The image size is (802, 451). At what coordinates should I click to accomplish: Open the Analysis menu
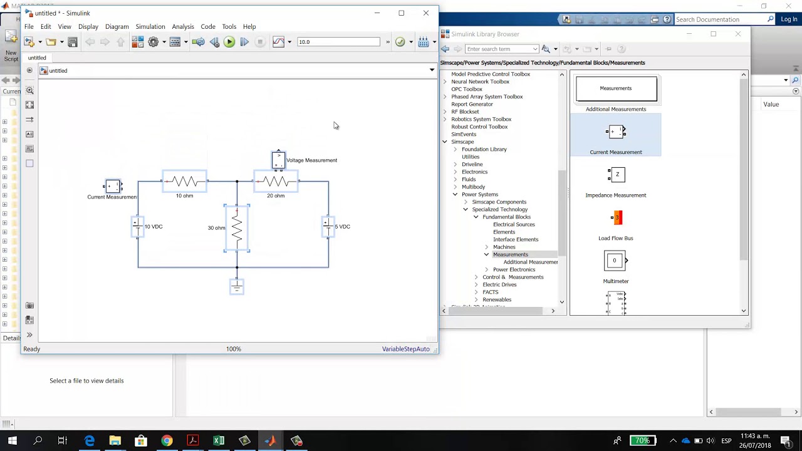(183, 26)
